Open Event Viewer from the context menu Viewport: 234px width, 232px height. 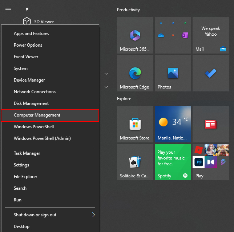pyautogui.click(x=50, y=57)
